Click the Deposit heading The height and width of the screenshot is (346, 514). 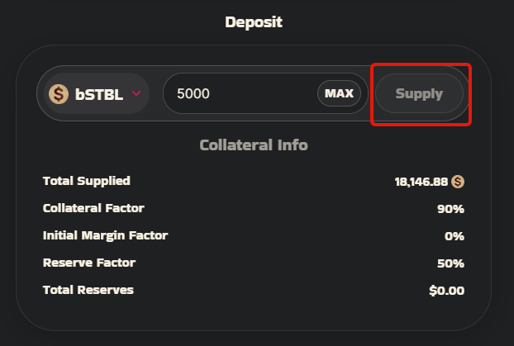(x=254, y=22)
